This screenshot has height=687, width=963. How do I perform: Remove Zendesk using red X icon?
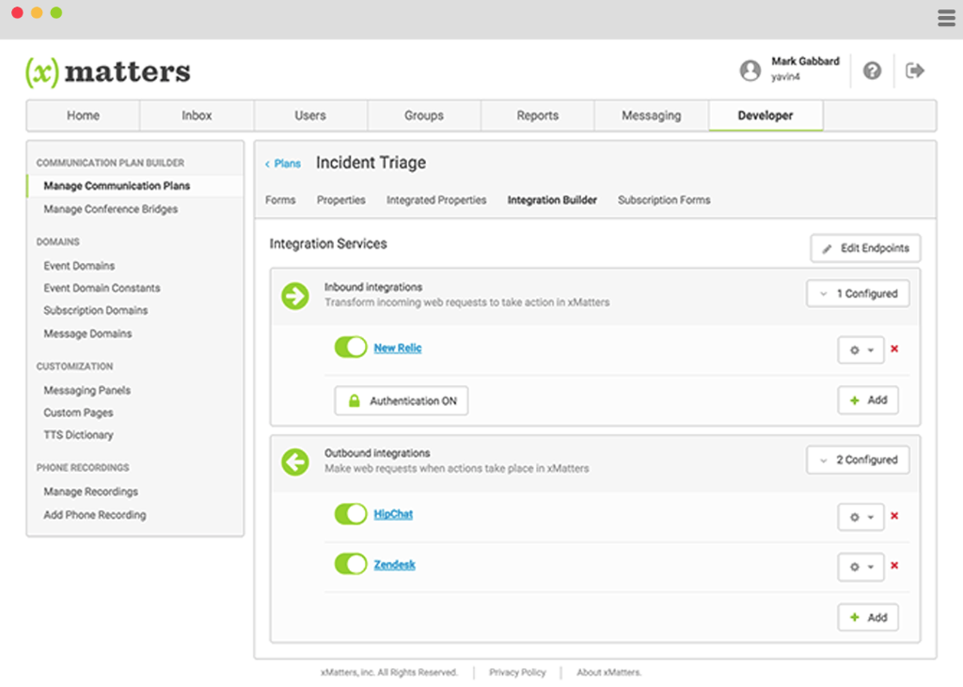tap(894, 566)
